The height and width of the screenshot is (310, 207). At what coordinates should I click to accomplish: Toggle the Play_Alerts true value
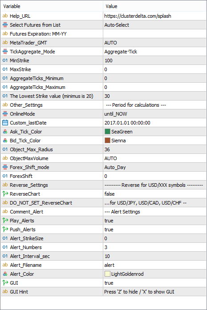point(154,221)
